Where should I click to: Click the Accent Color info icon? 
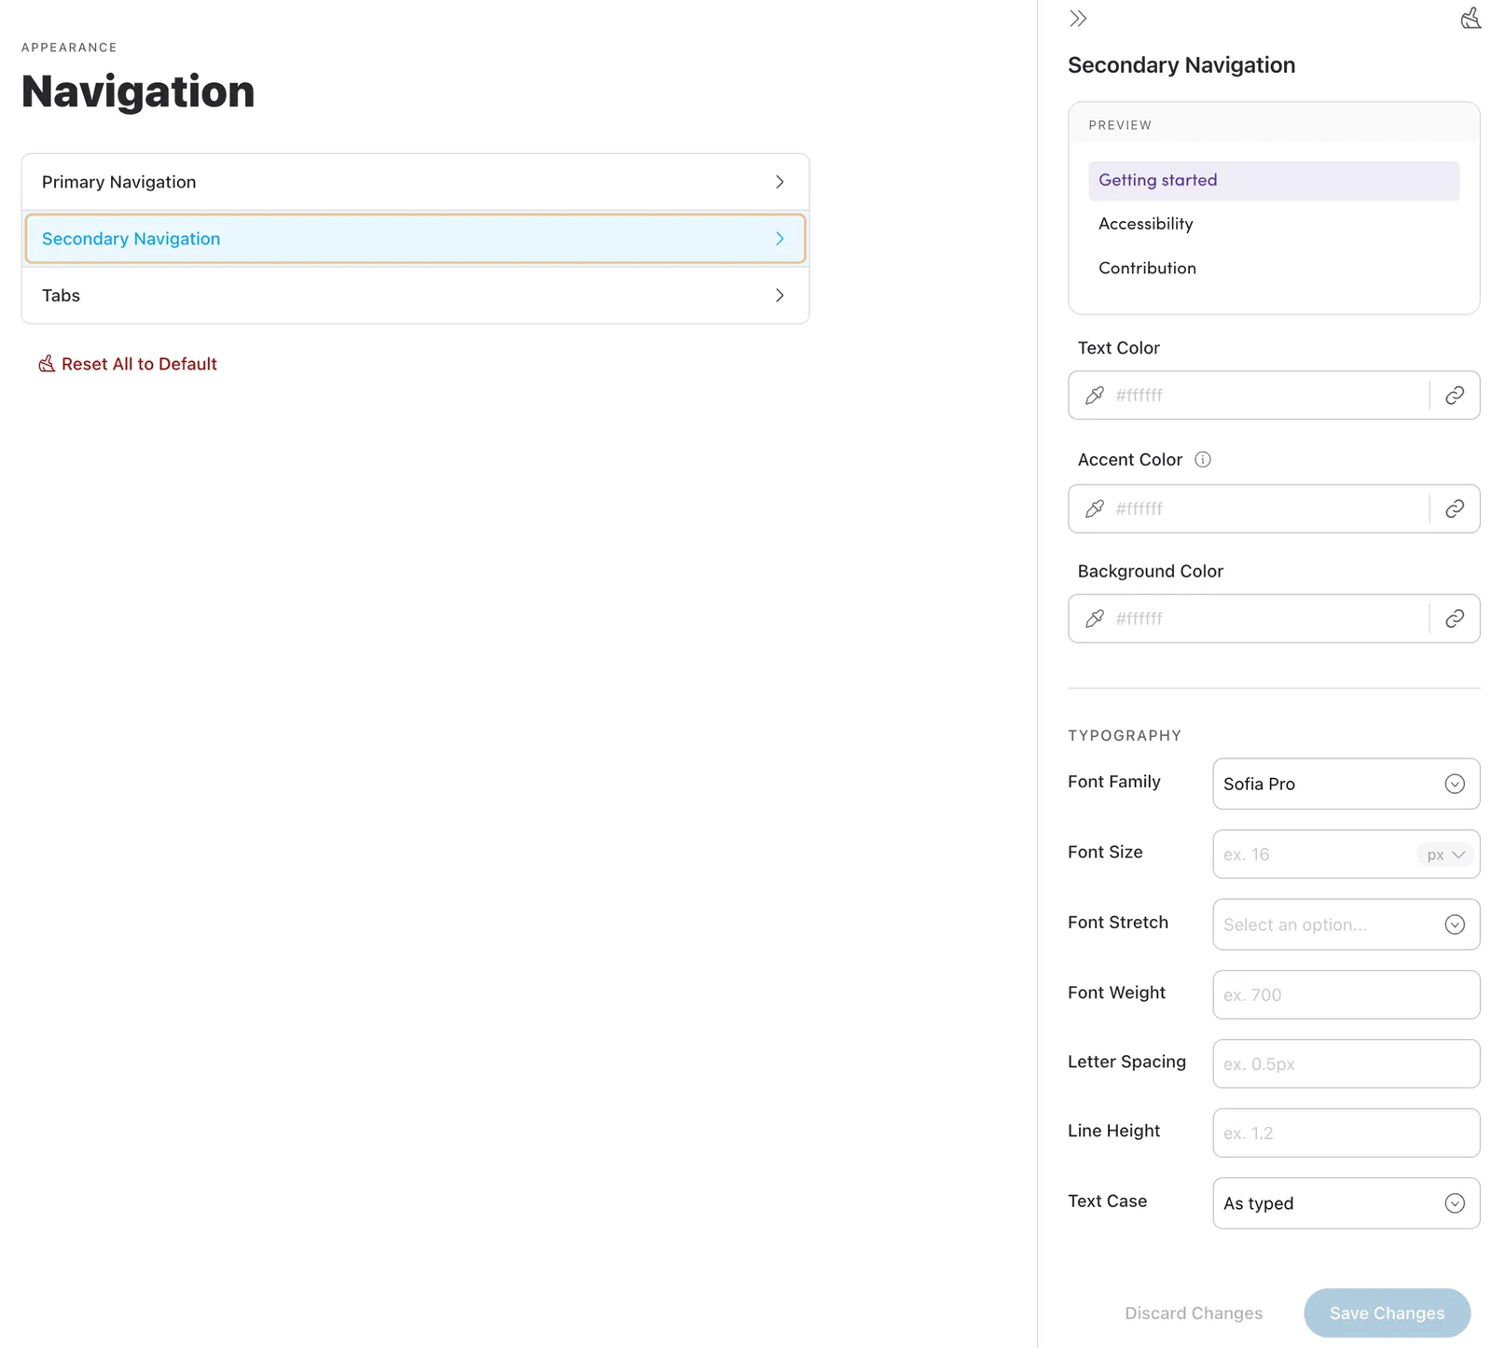1203,459
